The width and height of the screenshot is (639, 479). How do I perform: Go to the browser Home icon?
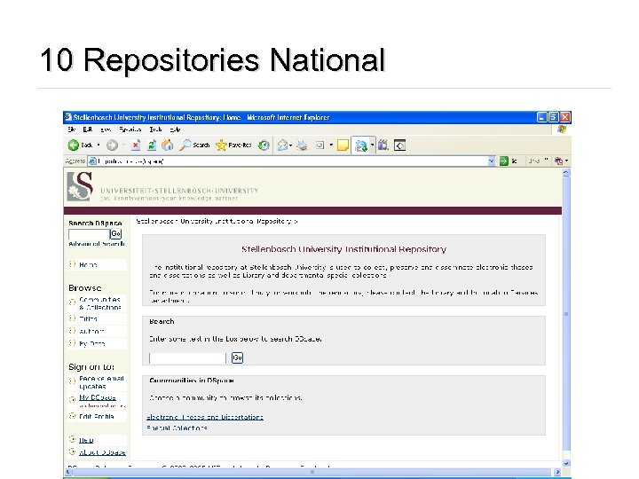pos(167,145)
